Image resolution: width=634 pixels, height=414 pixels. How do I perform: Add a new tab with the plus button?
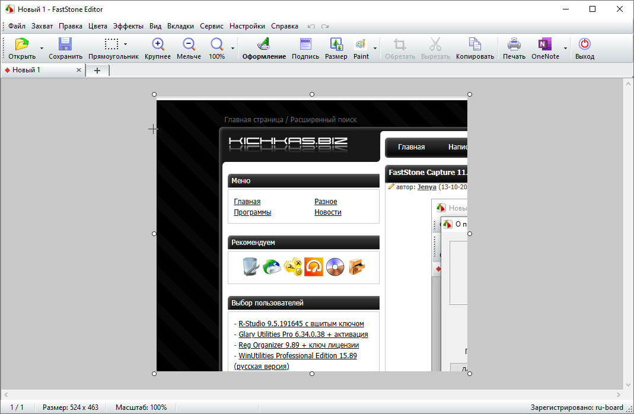97,70
